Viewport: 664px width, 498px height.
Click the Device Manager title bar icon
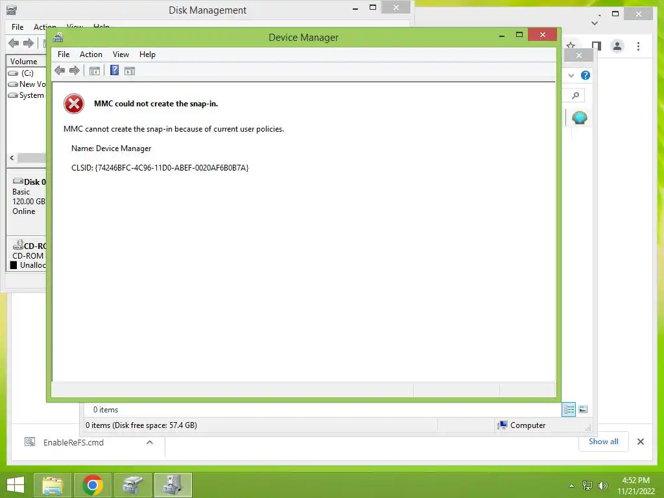point(58,38)
